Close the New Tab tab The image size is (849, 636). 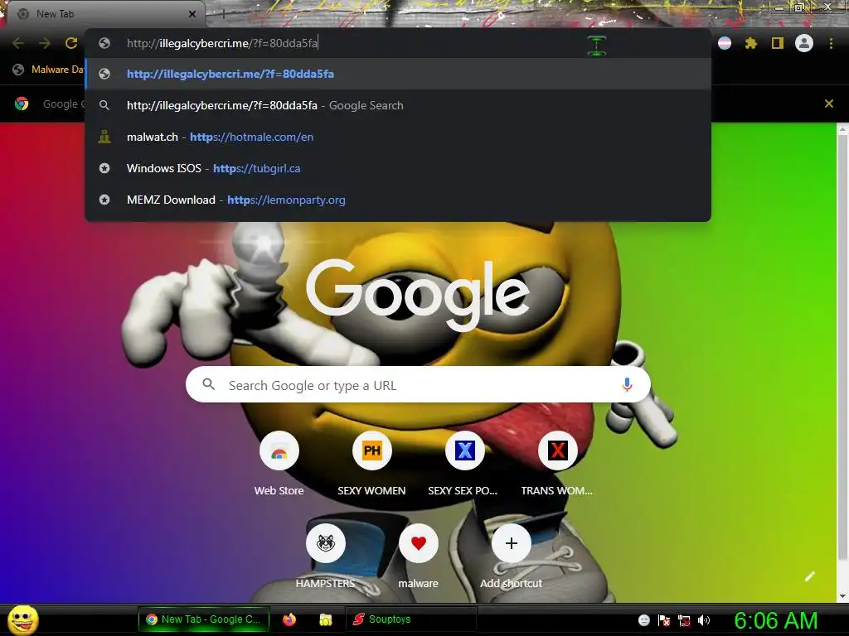pos(192,14)
